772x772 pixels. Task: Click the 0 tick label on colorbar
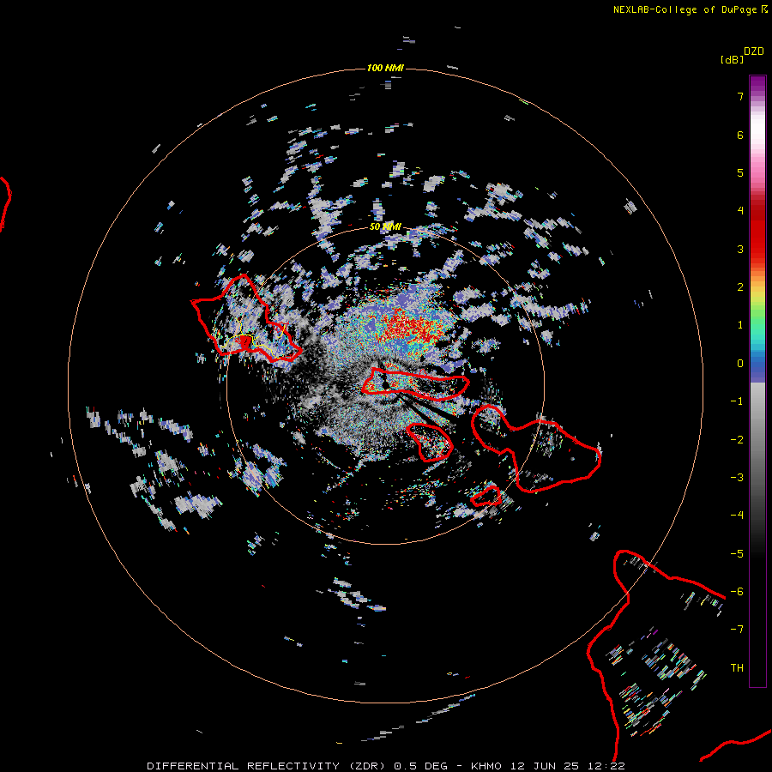pos(740,364)
